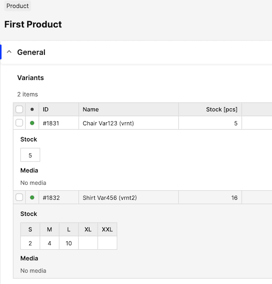The width and height of the screenshot is (272, 284).
Task: Edit size L stock cell
Action: [69, 243]
